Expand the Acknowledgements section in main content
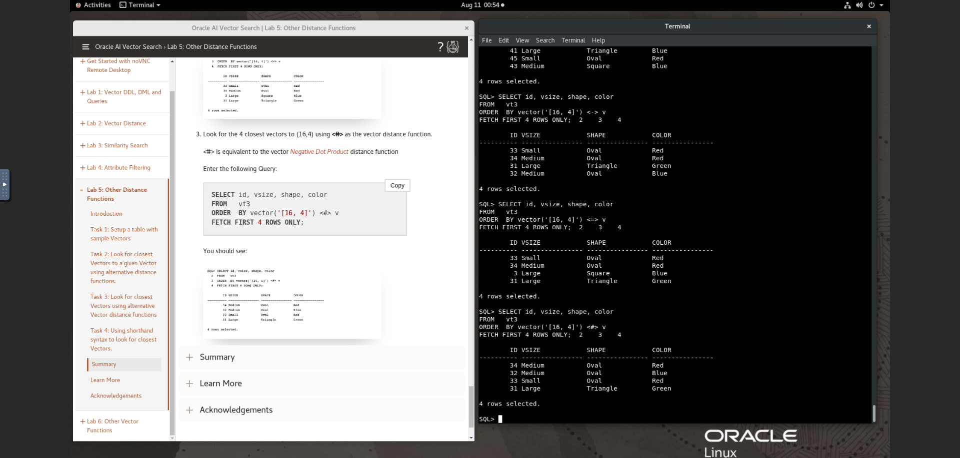Screen dimensions: 960x458 (322, 410)
